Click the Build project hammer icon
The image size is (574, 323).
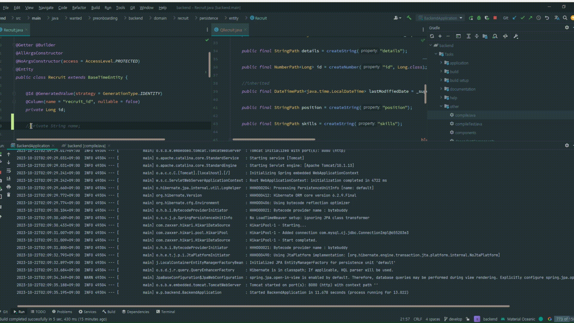point(409,18)
